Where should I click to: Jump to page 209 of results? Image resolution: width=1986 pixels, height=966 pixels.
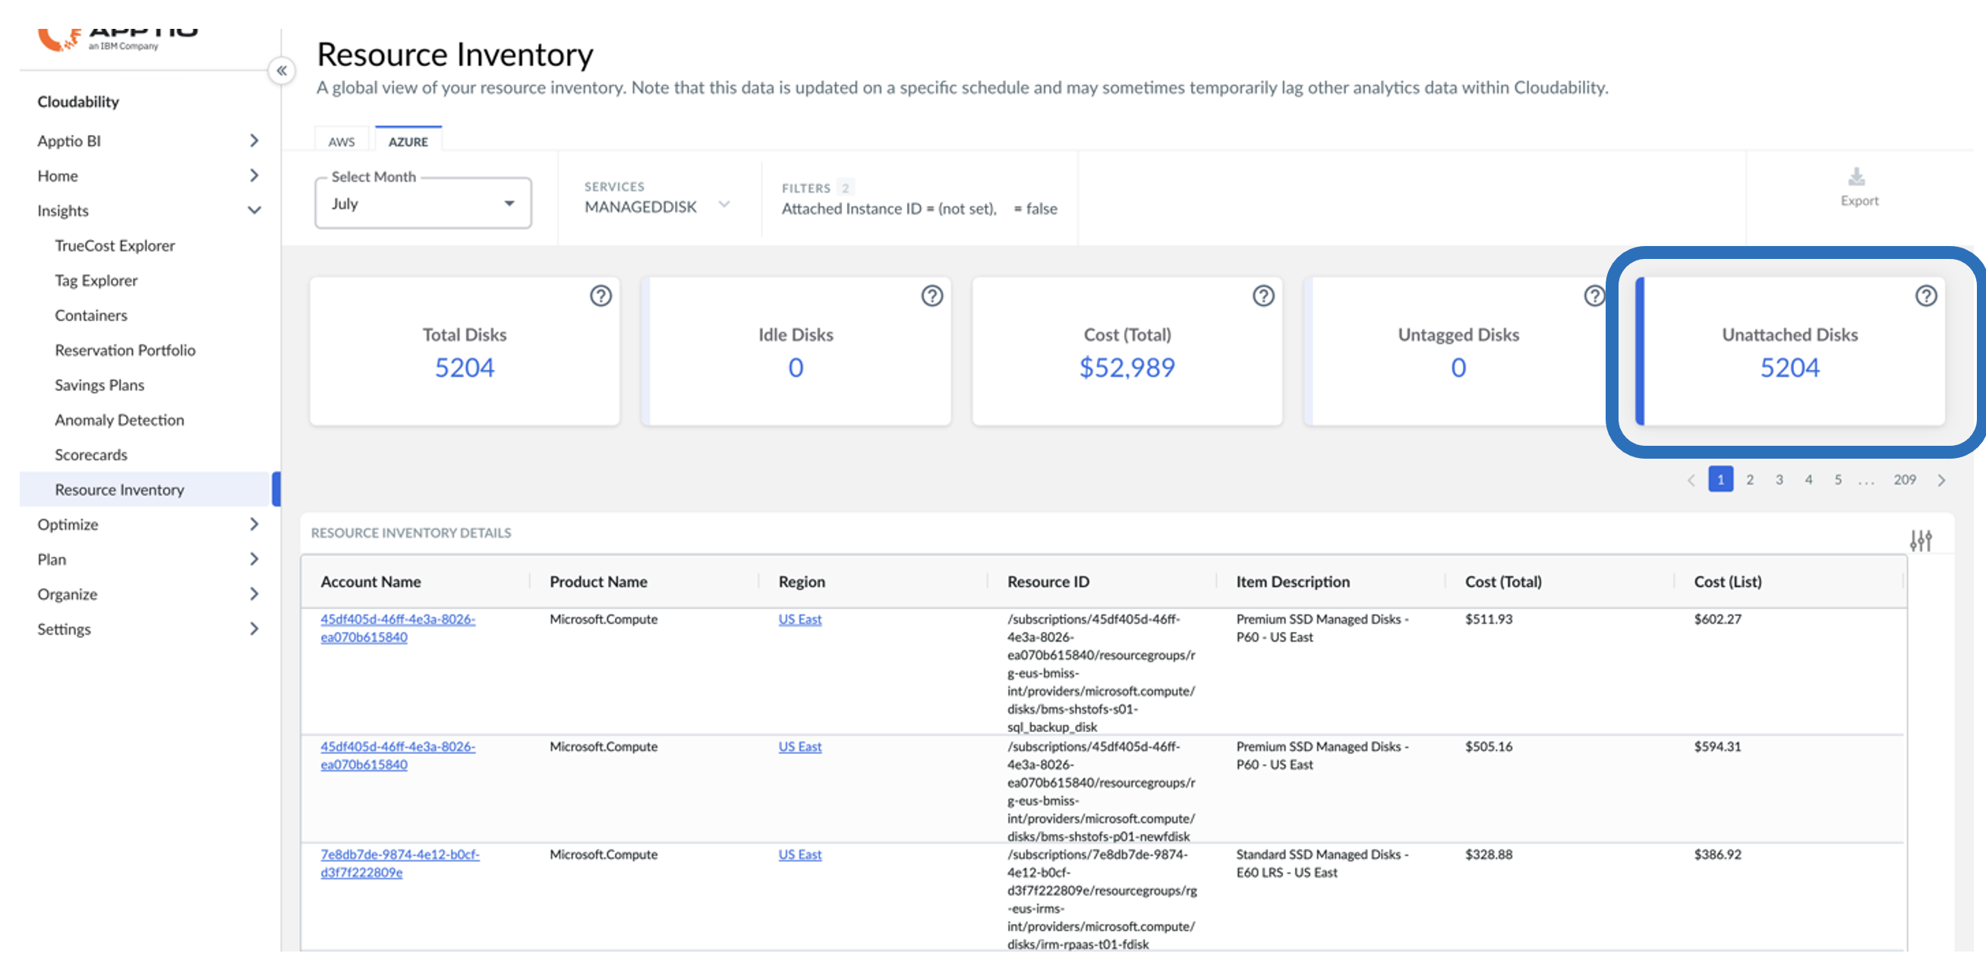tap(1904, 479)
